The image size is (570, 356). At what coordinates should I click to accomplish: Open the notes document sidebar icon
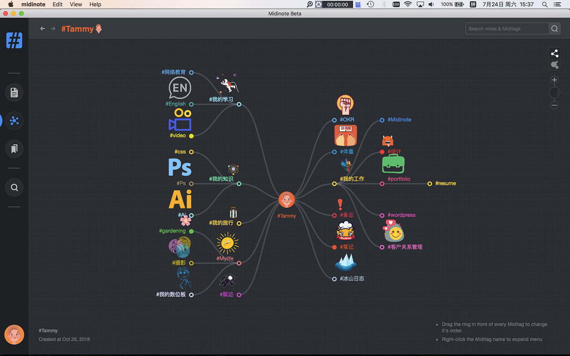[14, 93]
